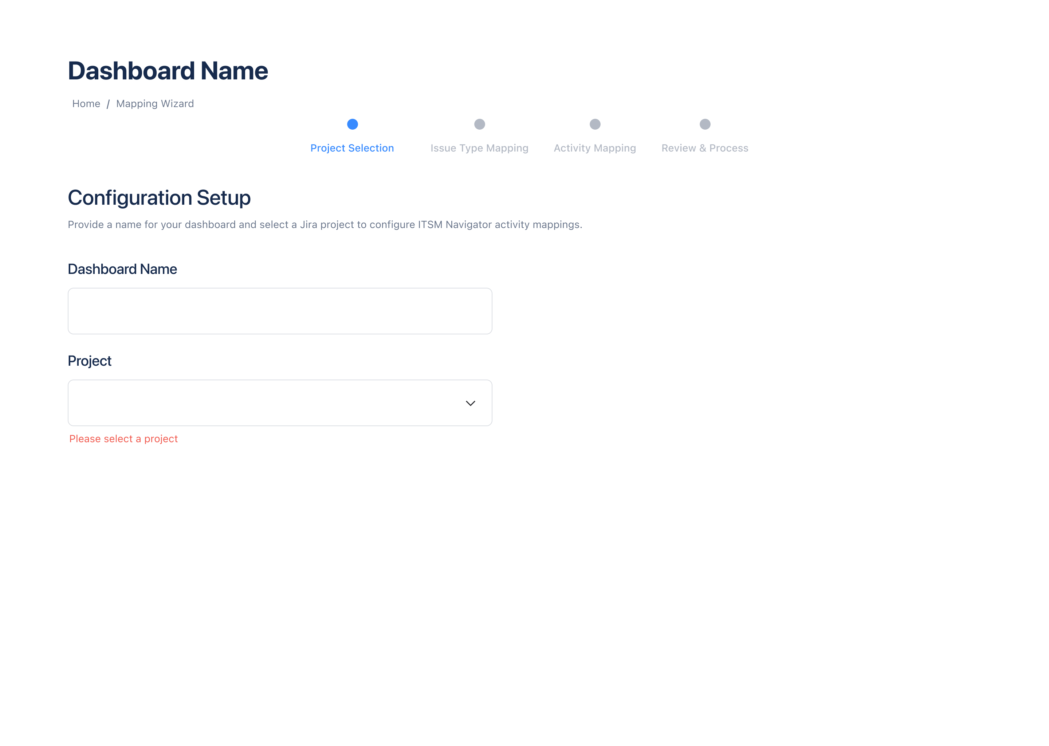Click the chevron arrow in Project field
The width and height of the screenshot is (1049, 746).
coord(470,403)
